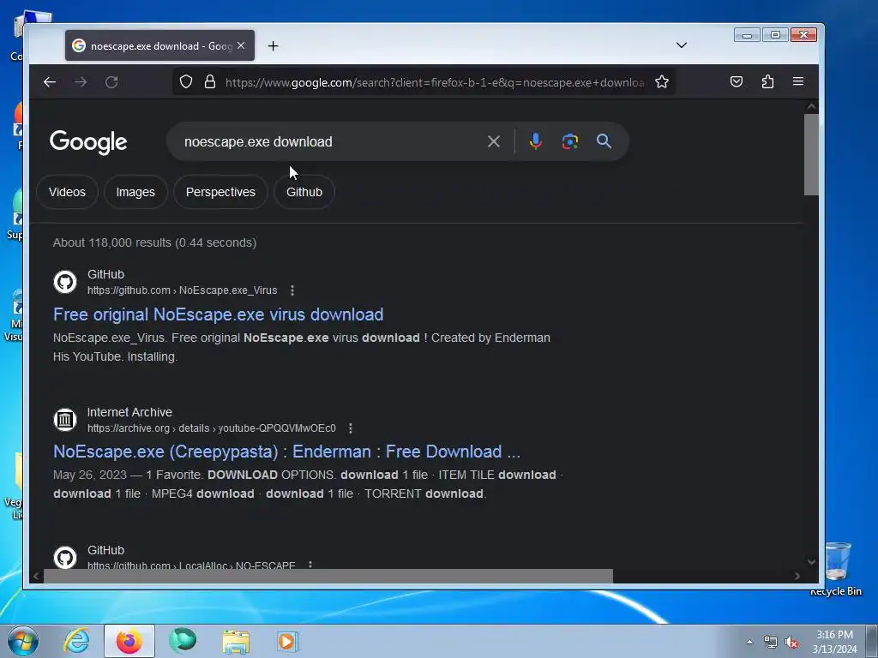Click the github.com NoEscape.exe_Virus URL
The image size is (878, 658).
182,290
